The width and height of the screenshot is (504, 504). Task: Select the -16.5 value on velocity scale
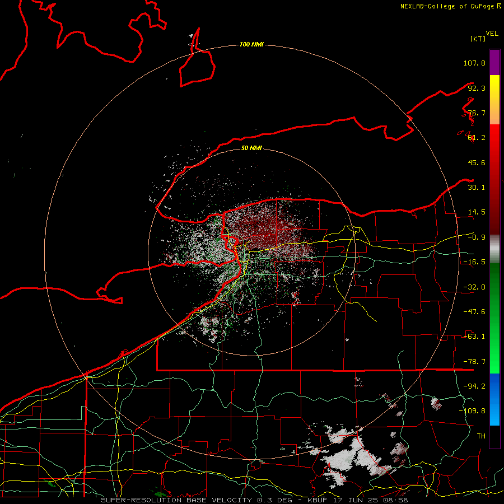(474, 262)
